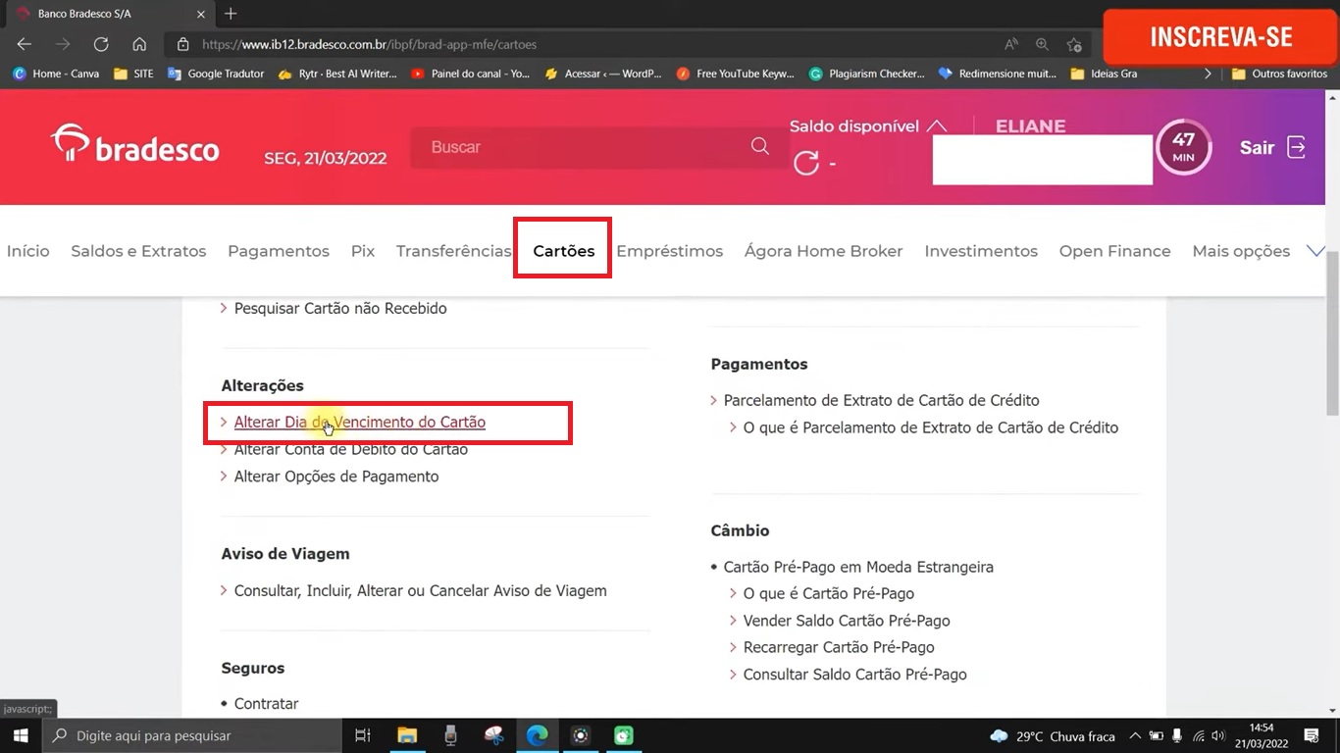Select the Início menu item
This screenshot has height=753, width=1340.
pos(27,251)
